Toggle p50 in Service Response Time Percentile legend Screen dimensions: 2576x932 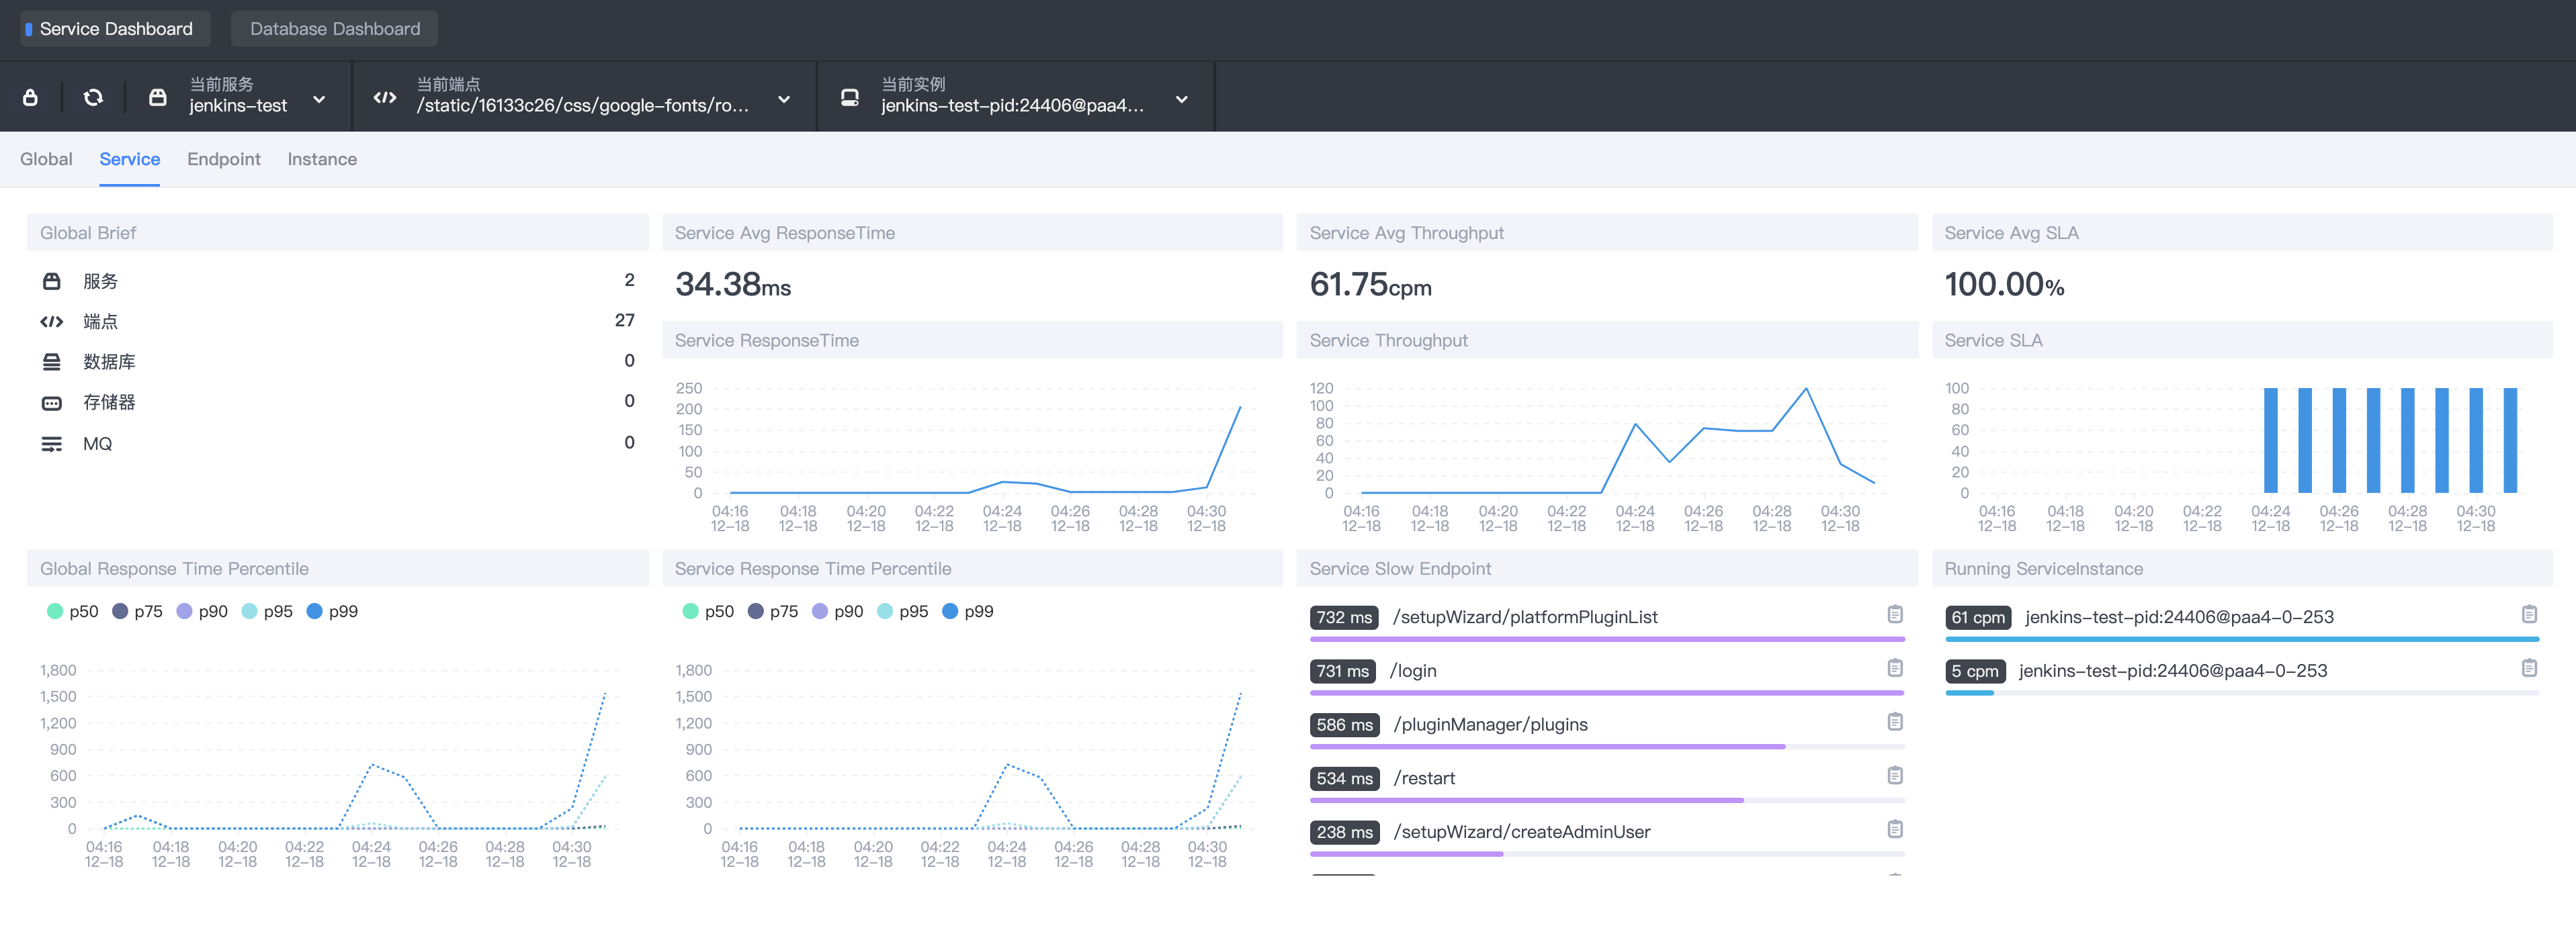(708, 611)
